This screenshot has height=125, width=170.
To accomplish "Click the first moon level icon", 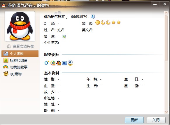I will [103, 22].
